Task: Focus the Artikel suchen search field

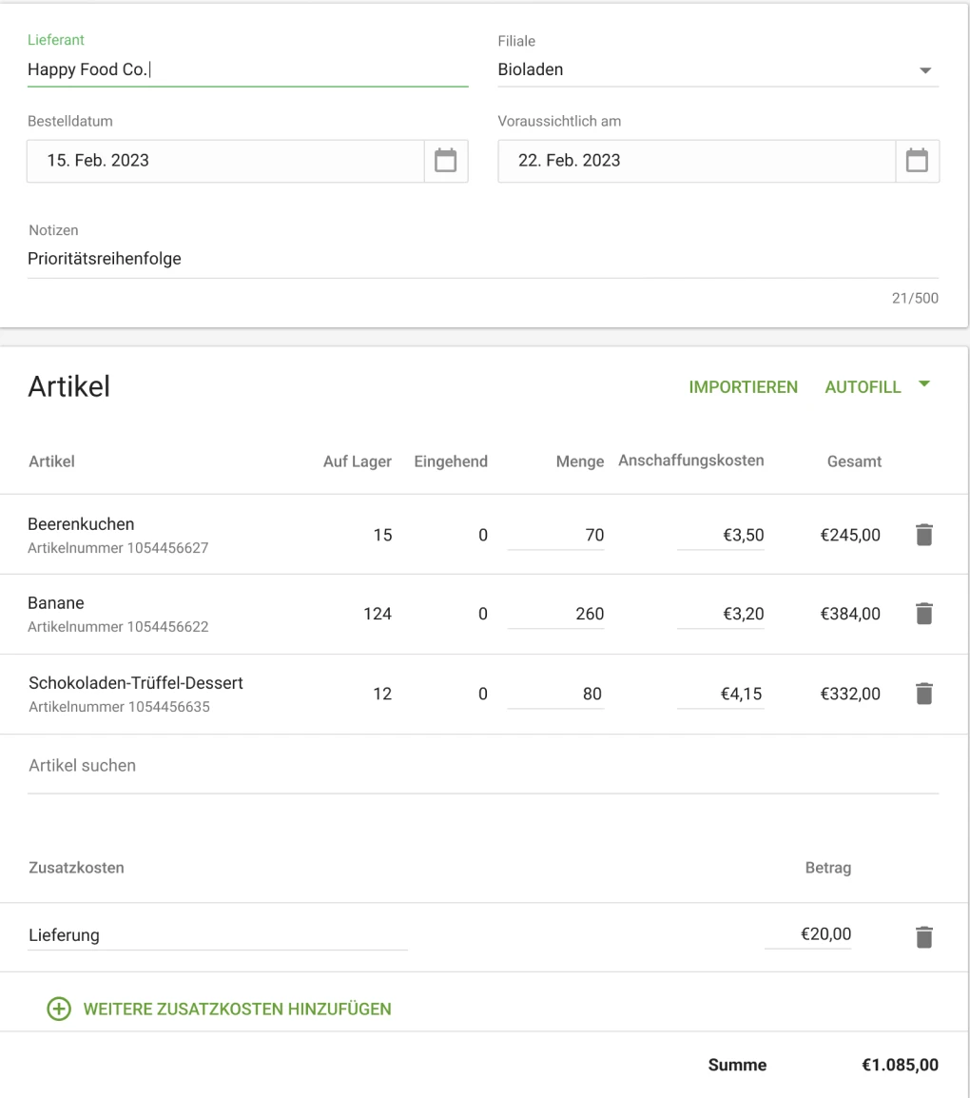Action: pyautogui.click(x=482, y=766)
